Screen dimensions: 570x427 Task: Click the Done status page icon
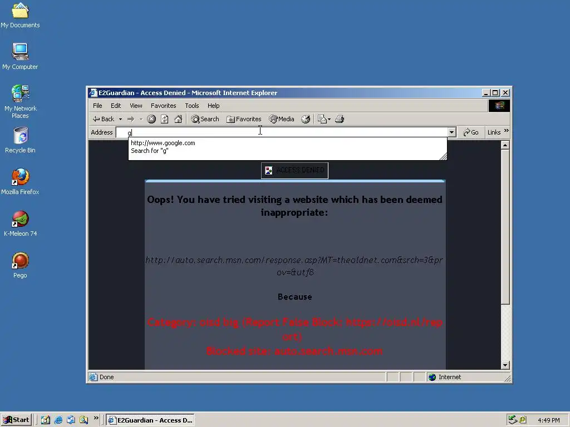[94, 378]
